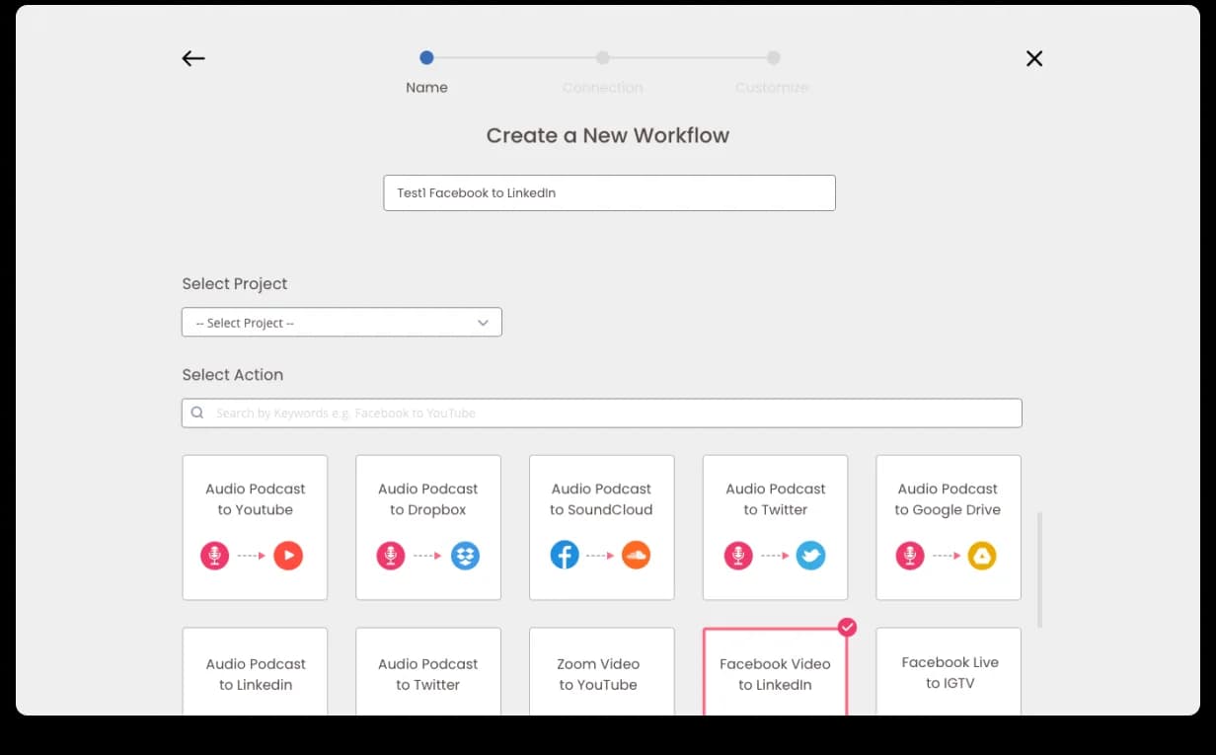Click the Facebook Video to LinkedIn selected card

tap(775, 671)
